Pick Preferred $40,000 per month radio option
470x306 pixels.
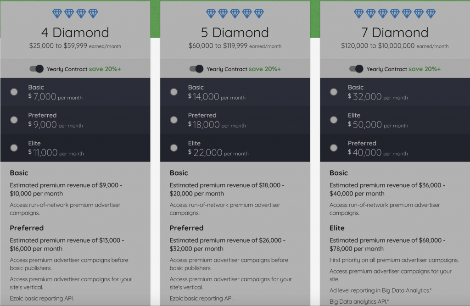pyautogui.click(x=334, y=148)
